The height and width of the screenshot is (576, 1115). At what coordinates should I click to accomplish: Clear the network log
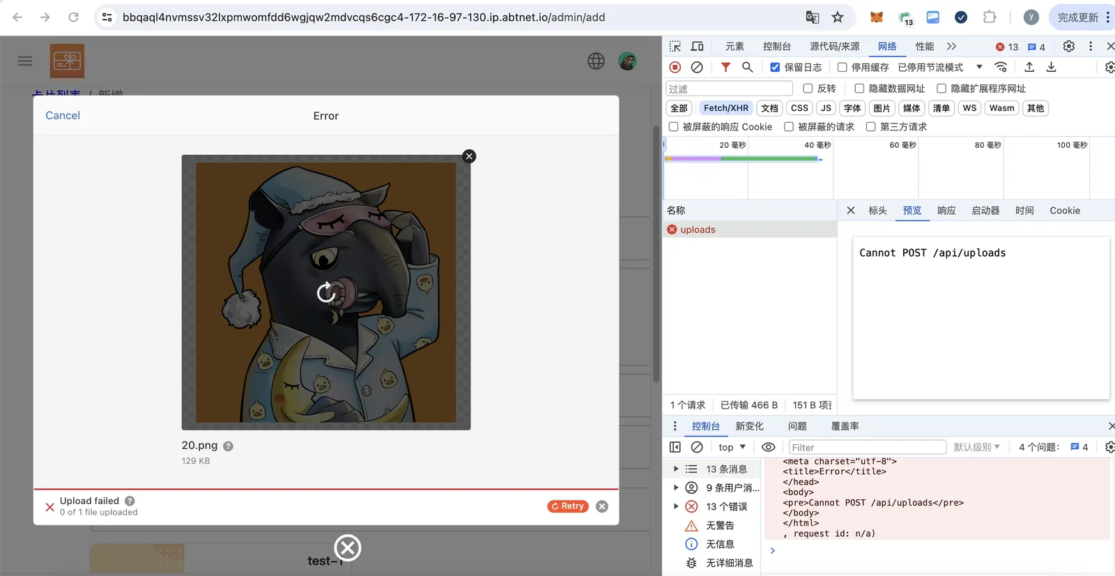pyautogui.click(x=697, y=67)
